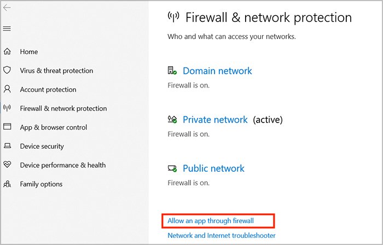Click the Home house icon
This screenshot has height=245, width=383.
(7, 51)
